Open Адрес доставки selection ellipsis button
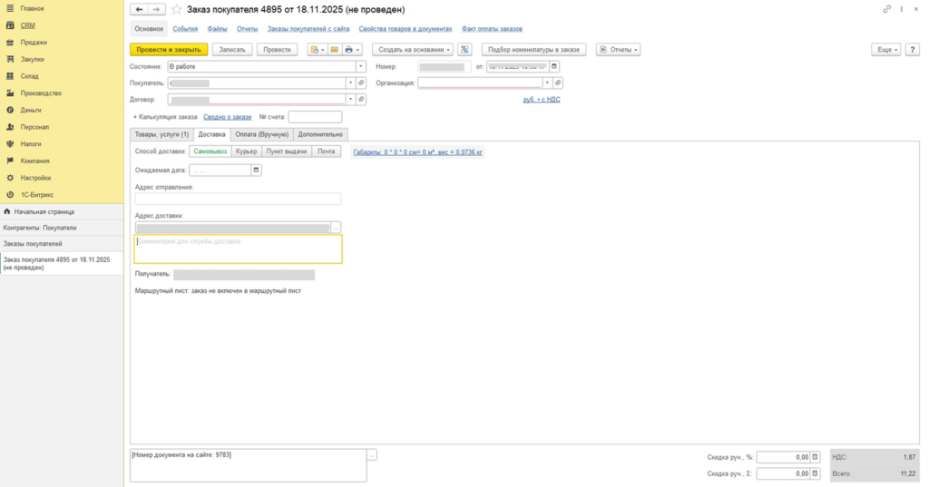Viewport: 929px width, 487px height. pos(336,229)
